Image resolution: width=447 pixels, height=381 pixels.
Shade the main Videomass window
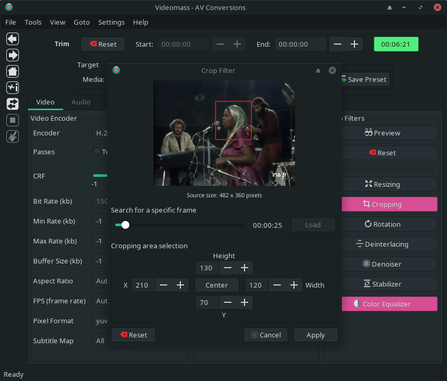(390, 8)
